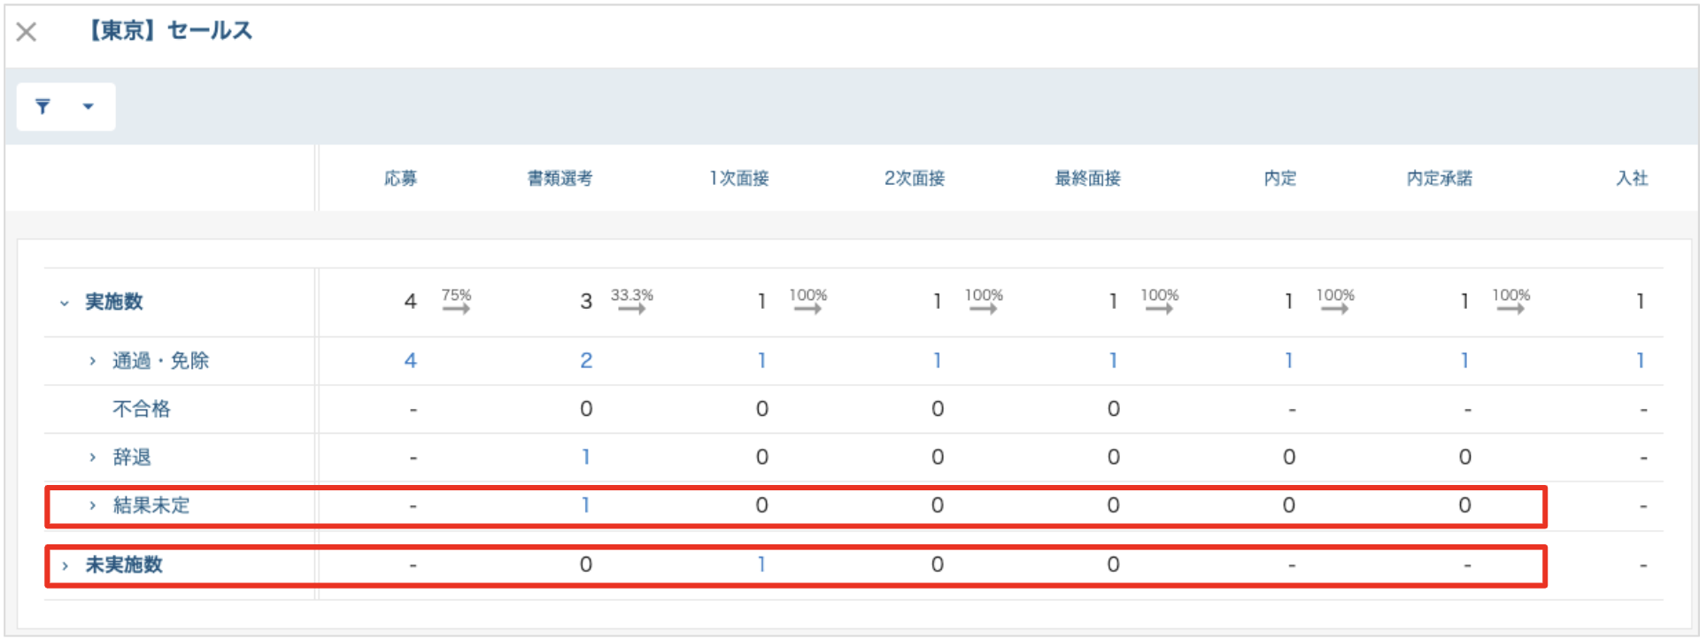The width and height of the screenshot is (1707, 639).
Task: Click the filter funnel icon
Action: click(x=42, y=107)
